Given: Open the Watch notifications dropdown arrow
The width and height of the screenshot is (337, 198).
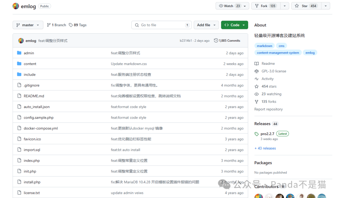Looking at the screenshot, I should (x=245, y=6).
